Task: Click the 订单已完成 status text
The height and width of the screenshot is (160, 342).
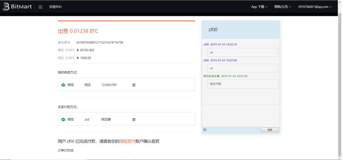Action: pyautogui.click(x=66, y=150)
